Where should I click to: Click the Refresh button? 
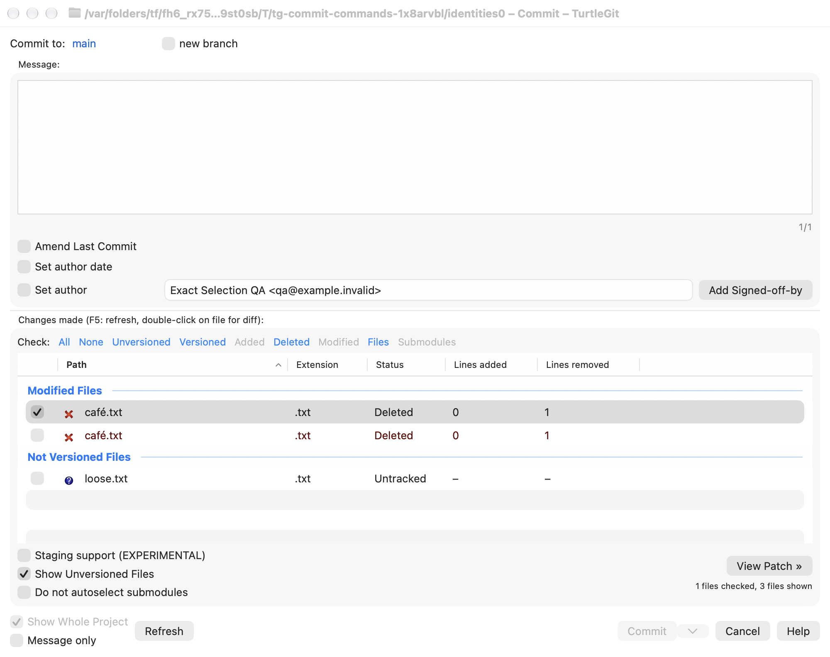(164, 631)
